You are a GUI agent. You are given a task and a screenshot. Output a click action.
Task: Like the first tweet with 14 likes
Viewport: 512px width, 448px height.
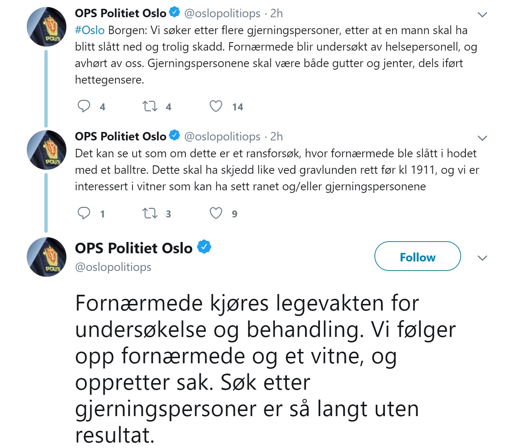[216, 106]
